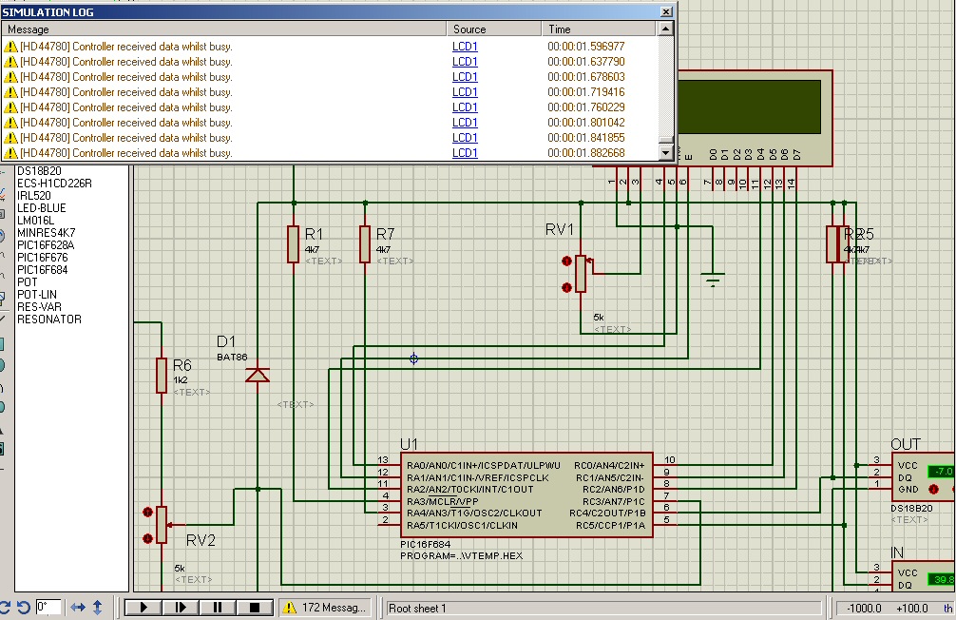The height and width of the screenshot is (620, 956).
Task: Open the 172 Messages warning indicator
Action: click(327, 608)
